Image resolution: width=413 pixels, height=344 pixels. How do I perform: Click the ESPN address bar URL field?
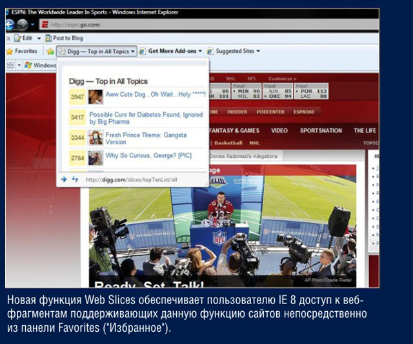[x=209, y=24]
